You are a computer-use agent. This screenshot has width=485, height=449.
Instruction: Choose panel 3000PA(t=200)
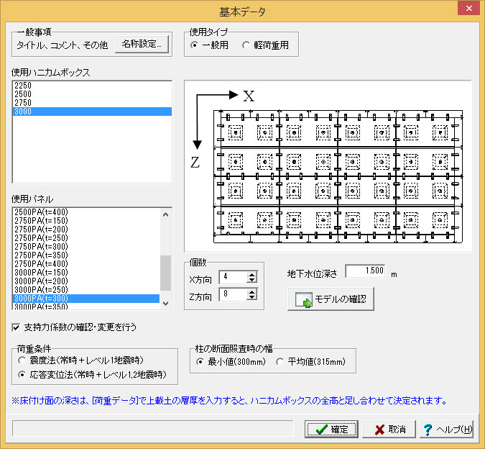pos(86,281)
